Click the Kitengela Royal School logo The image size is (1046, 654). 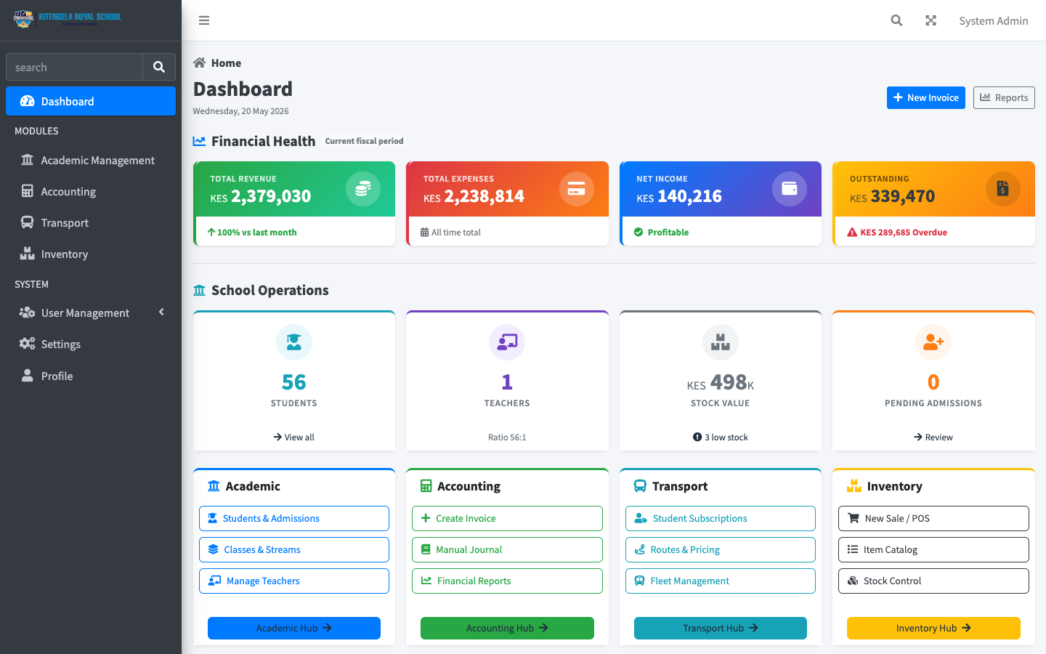tap(68, 19)
